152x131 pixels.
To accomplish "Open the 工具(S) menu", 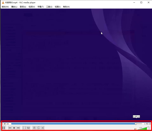I will (49, 7).
